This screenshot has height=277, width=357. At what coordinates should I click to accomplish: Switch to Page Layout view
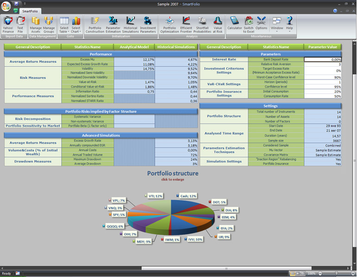click(298, 273)
